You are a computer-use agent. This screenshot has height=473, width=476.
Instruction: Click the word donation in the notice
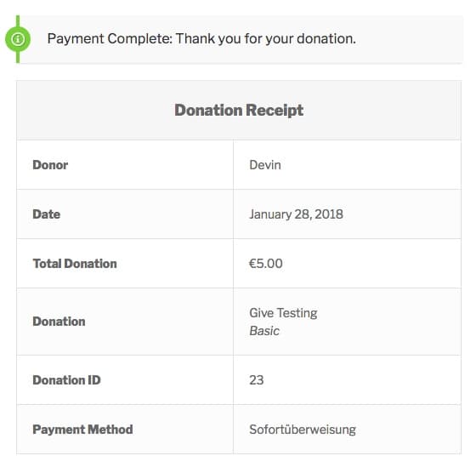326,39
